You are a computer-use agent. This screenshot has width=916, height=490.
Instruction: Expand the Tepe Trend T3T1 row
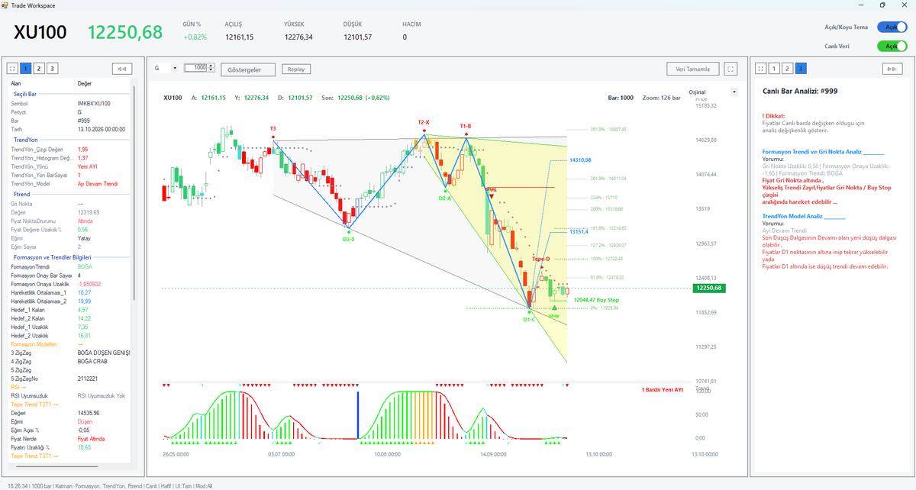pyautogui.click(x=72, y=456)
